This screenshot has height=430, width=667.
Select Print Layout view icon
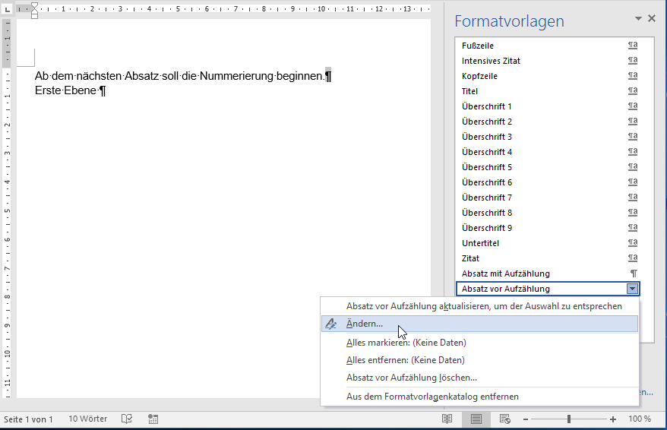(x=476, y=419)
